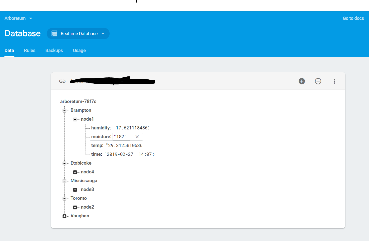Add a child node with the plus icon
Screen dimensions: 369x241
(x=302, y=81)
